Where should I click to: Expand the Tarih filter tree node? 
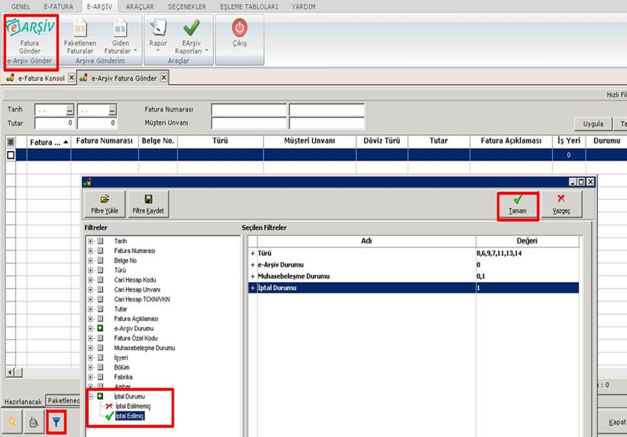[90, 241]
